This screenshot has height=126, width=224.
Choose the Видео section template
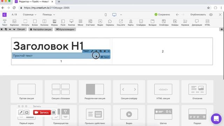pyautogui.click(x=129, y=116)
